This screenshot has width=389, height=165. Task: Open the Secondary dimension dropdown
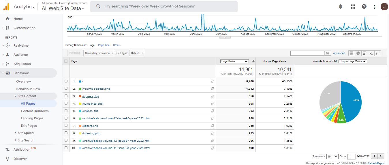pyautogui.click(x=99, y=53)
